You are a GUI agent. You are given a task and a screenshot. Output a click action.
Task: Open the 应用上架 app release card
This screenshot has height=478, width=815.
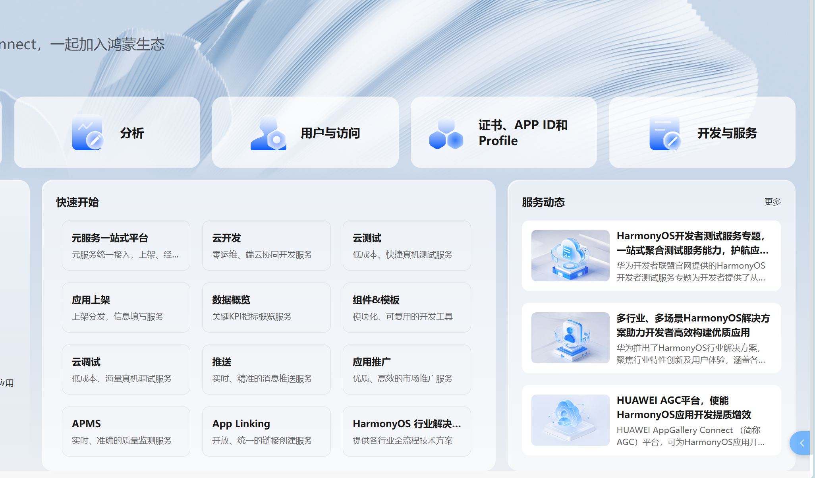tap(126, 307)
